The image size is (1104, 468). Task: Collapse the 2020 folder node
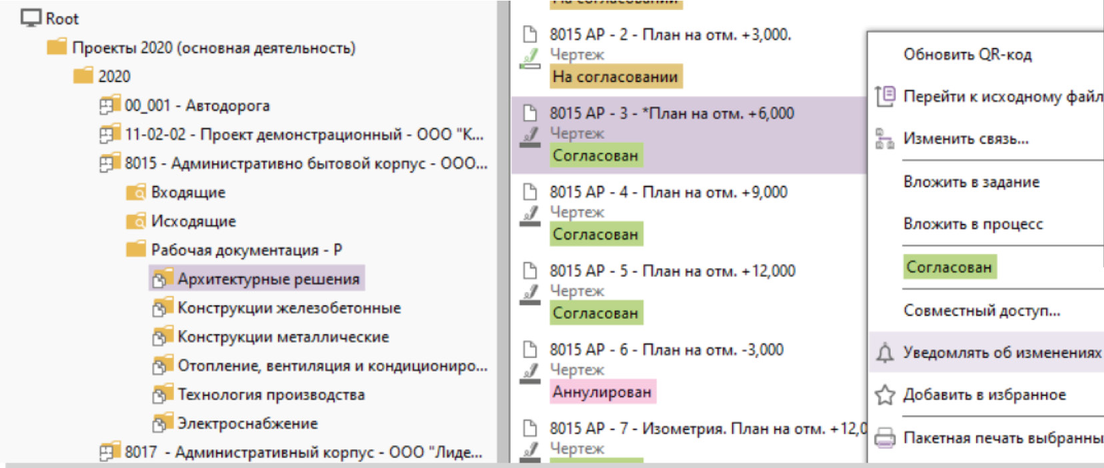[114, 77]
